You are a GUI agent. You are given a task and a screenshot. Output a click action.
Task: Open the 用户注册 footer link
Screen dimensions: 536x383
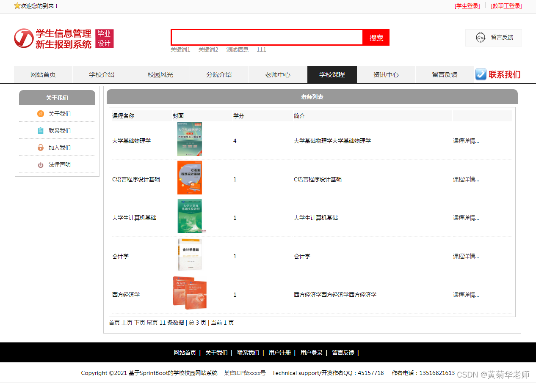pos(279,352)
